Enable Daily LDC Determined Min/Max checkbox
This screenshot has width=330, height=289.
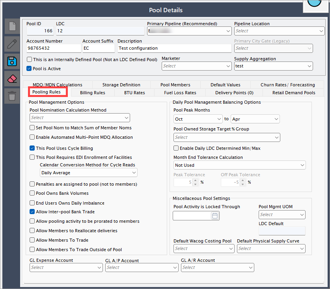(176, 148)
